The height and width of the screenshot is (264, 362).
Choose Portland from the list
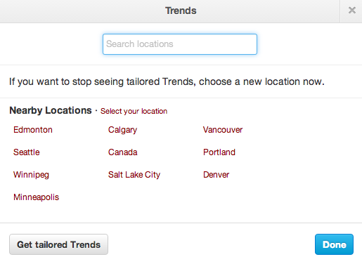coord(219,152)
